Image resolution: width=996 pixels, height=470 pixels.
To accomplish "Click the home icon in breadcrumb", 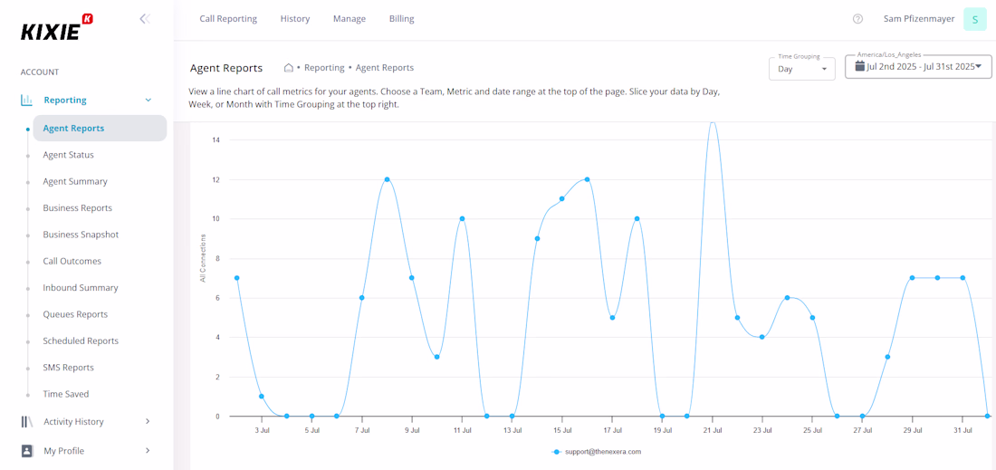I will [288, 67].
